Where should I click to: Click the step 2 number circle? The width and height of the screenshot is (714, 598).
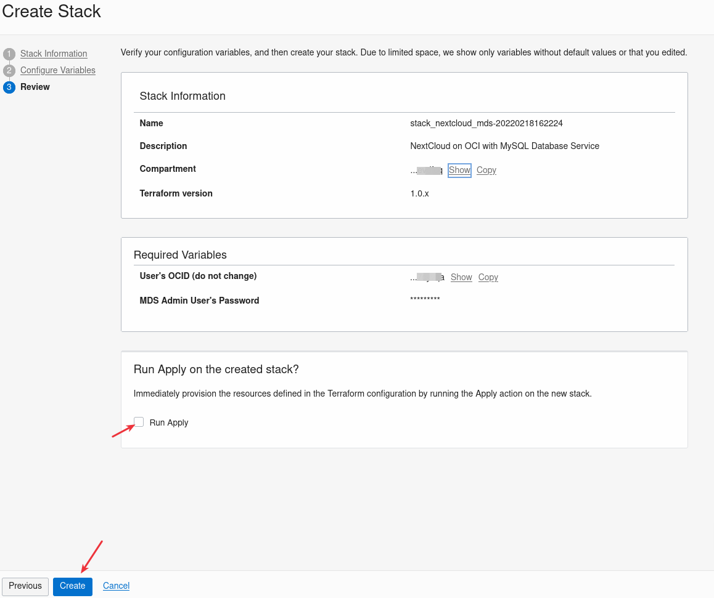(x=9, y=70)
